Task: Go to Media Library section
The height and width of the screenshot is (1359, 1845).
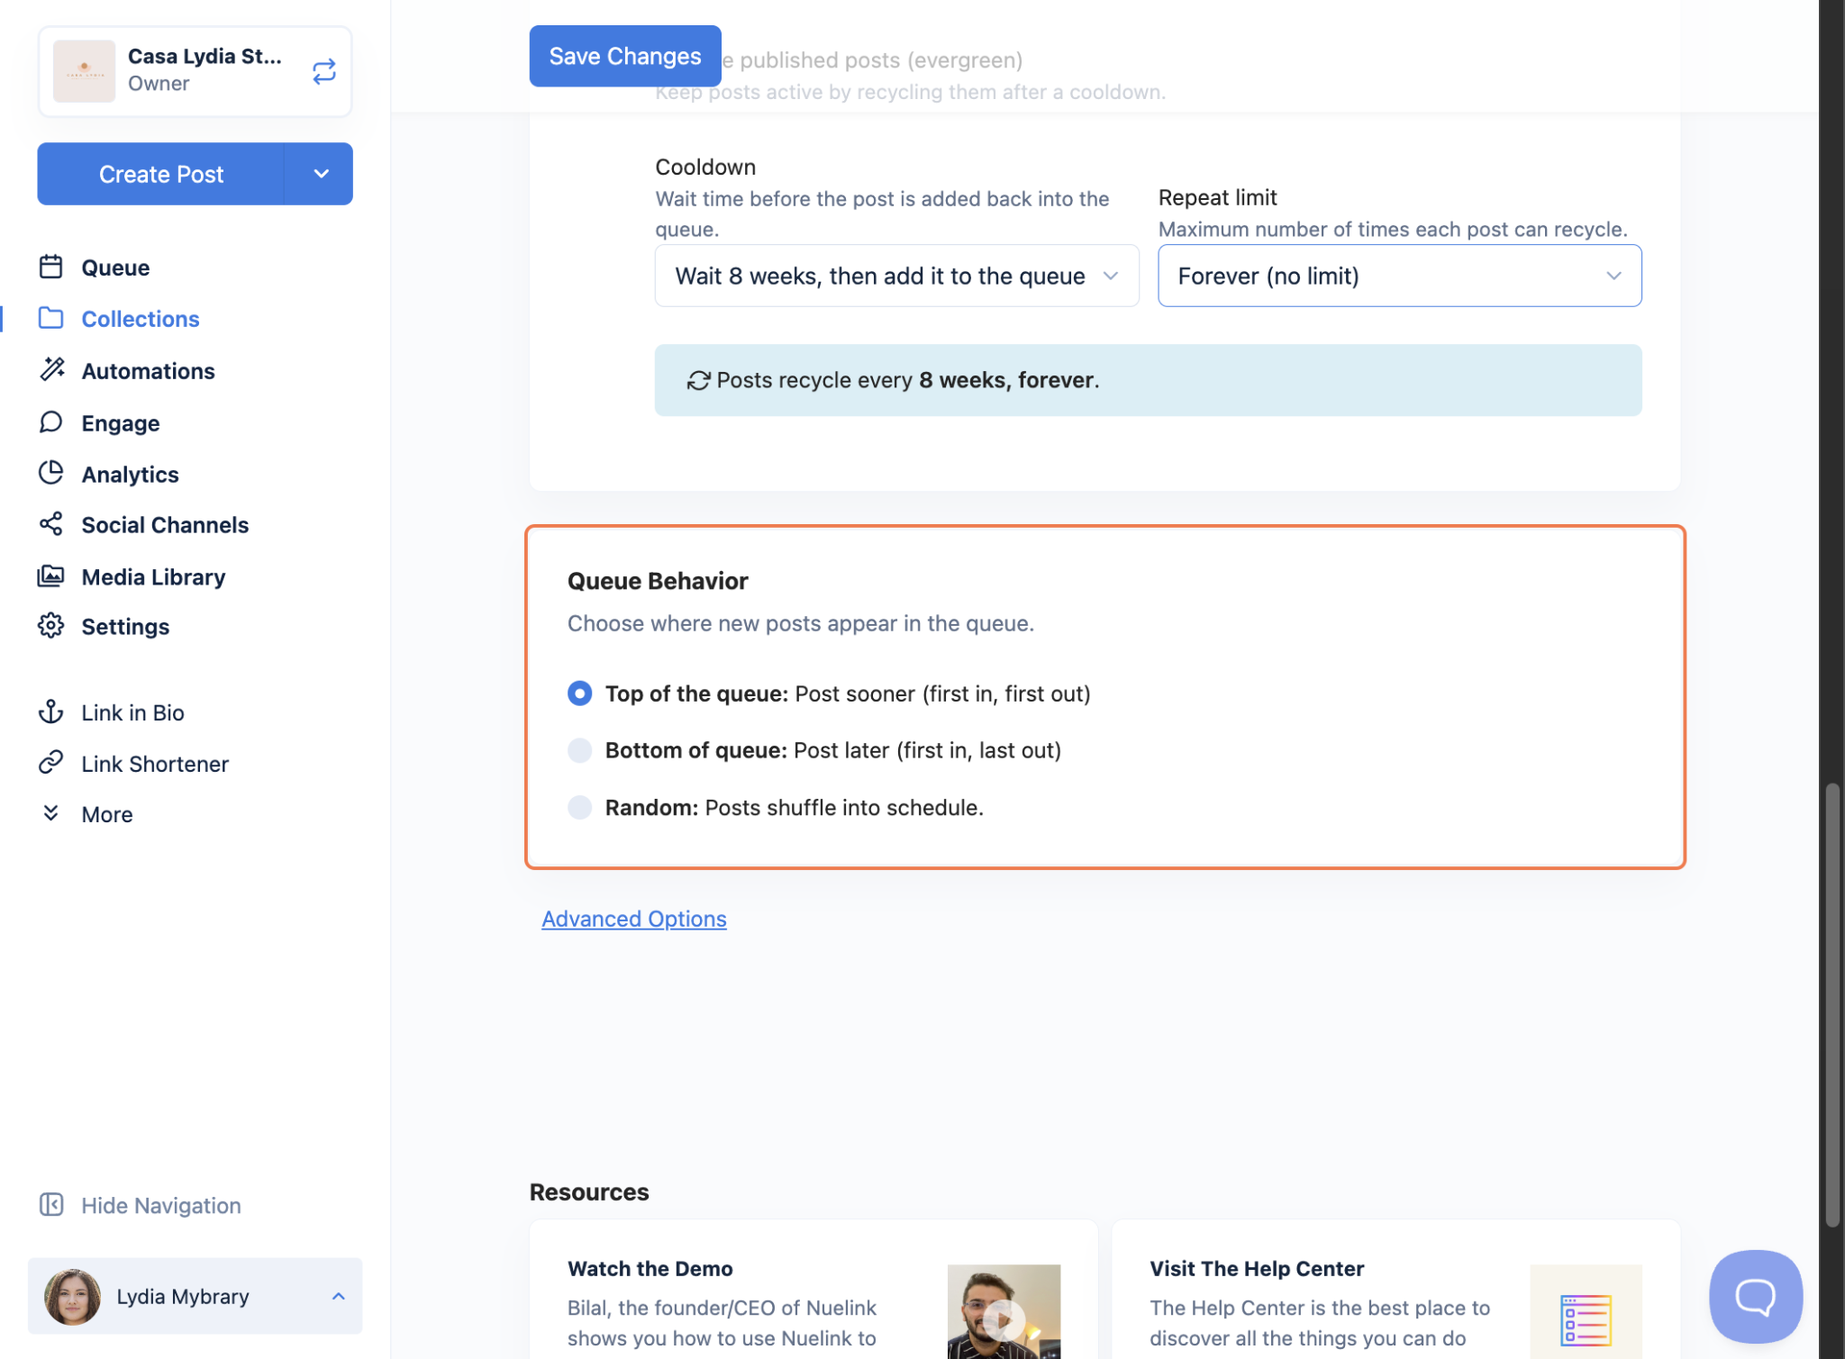Action: (153, 576)
